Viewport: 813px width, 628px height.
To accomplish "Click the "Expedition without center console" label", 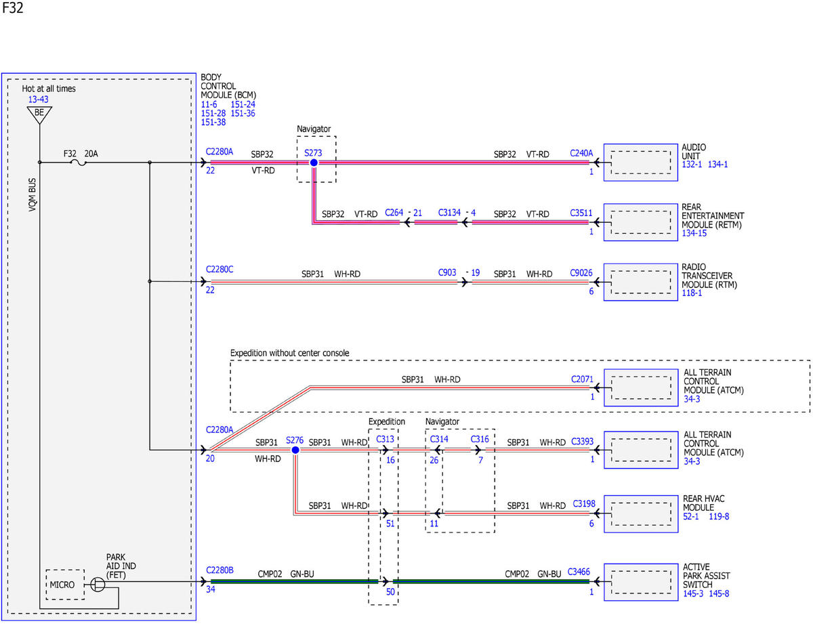I will 290,353.
